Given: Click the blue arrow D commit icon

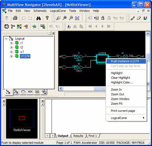Looking at the screenshot, I should [x=96, y=18].
